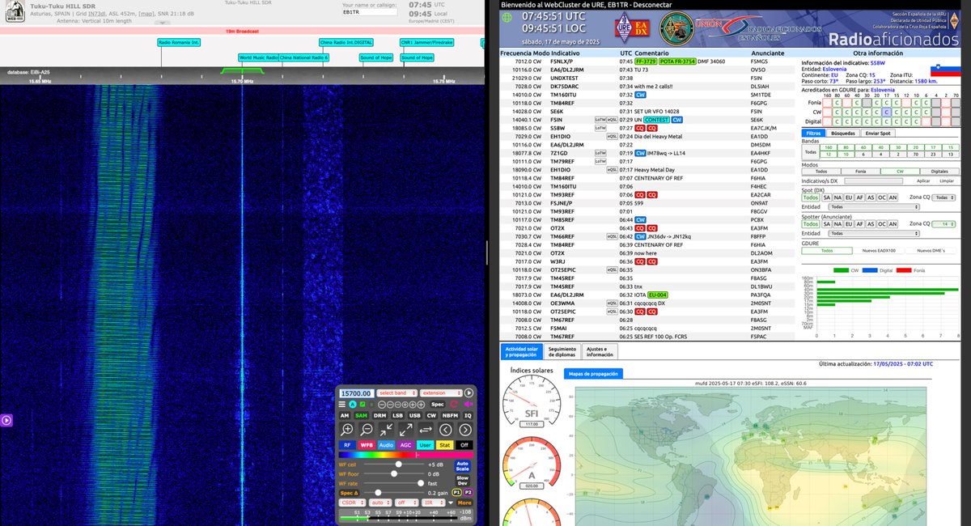Click the Slow Dev button
Viewport: 971px width, 526px height.
[x=462, y=481]
